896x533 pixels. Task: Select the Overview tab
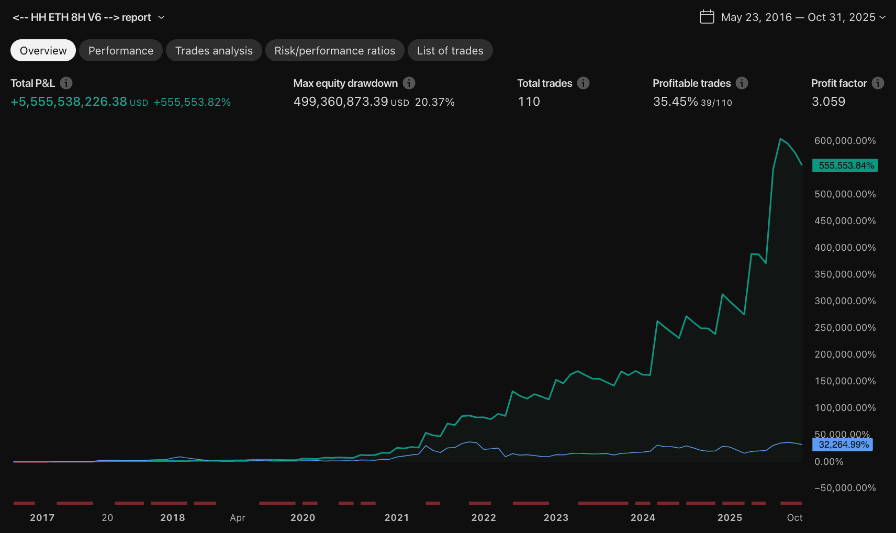(43, 51)
